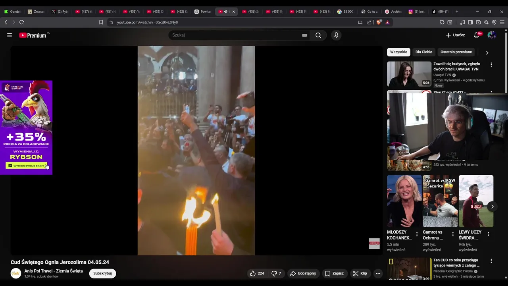Switch to the Powitan tab

[x=203, y=12]
